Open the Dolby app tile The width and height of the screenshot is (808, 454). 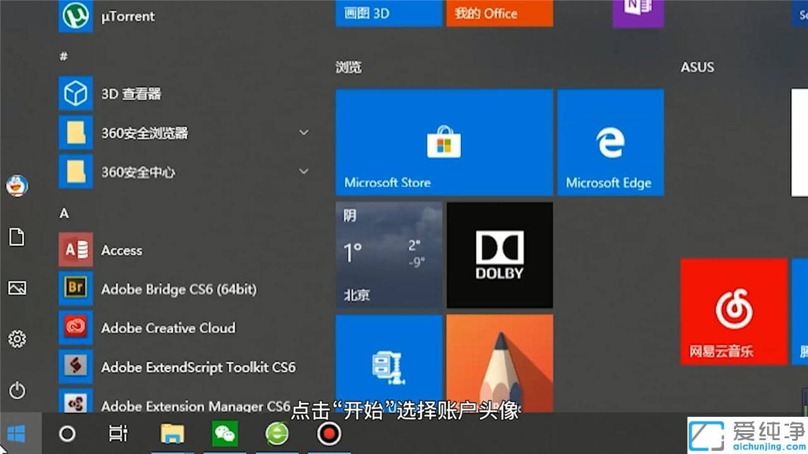pyautogui.click(x=499, y=254)
